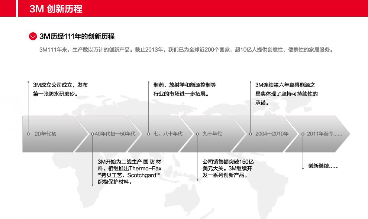Click text 第一张防水研磨砂。
Screen dimensions: 368x219
pyautogui.click(x=56, y=94)
